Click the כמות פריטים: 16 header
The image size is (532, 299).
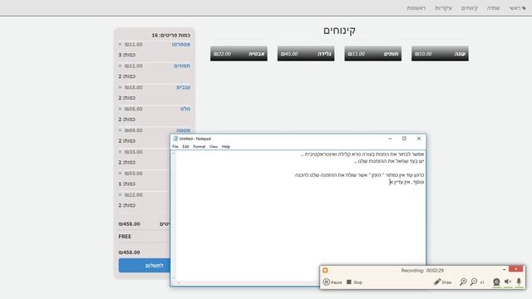[171, 35]
